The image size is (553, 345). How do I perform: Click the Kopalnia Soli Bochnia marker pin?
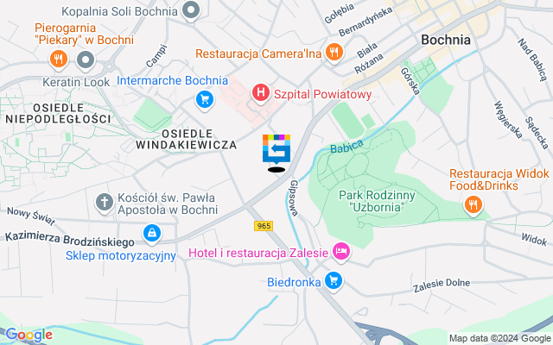(191, 10)
